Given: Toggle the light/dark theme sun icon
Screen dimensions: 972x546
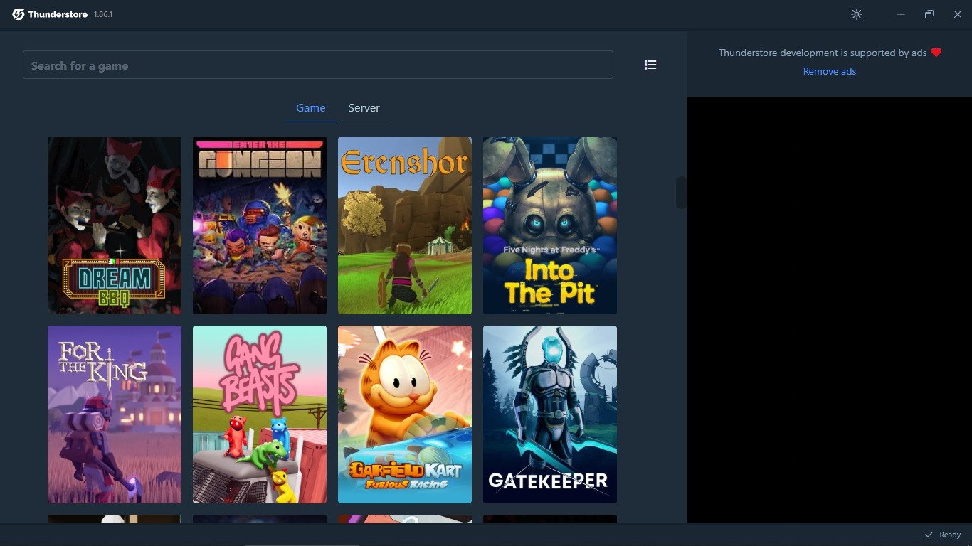Looking at the screenshot, I should point(857,14).
